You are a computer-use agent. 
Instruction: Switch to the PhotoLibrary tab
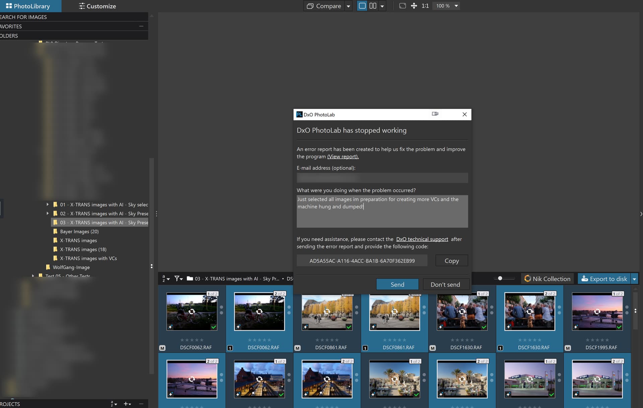[28, 6]
